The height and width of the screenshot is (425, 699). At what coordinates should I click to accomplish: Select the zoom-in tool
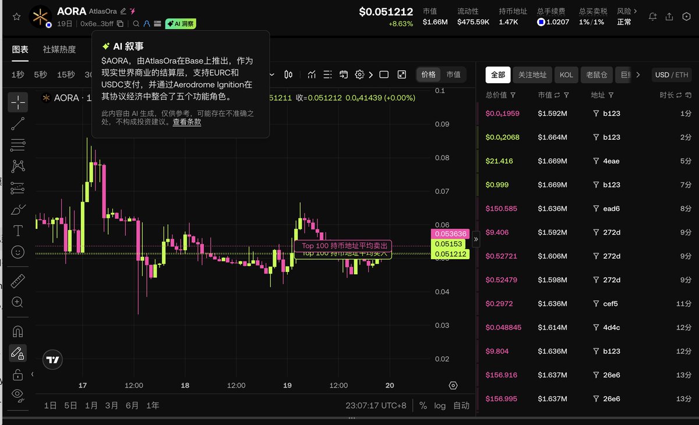17,302
